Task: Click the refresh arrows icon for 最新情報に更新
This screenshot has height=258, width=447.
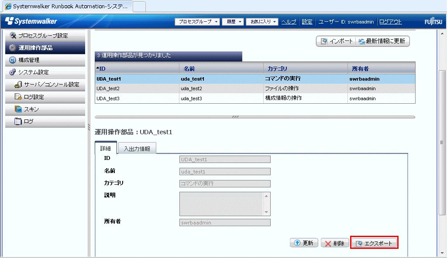Action: point(361,41)
